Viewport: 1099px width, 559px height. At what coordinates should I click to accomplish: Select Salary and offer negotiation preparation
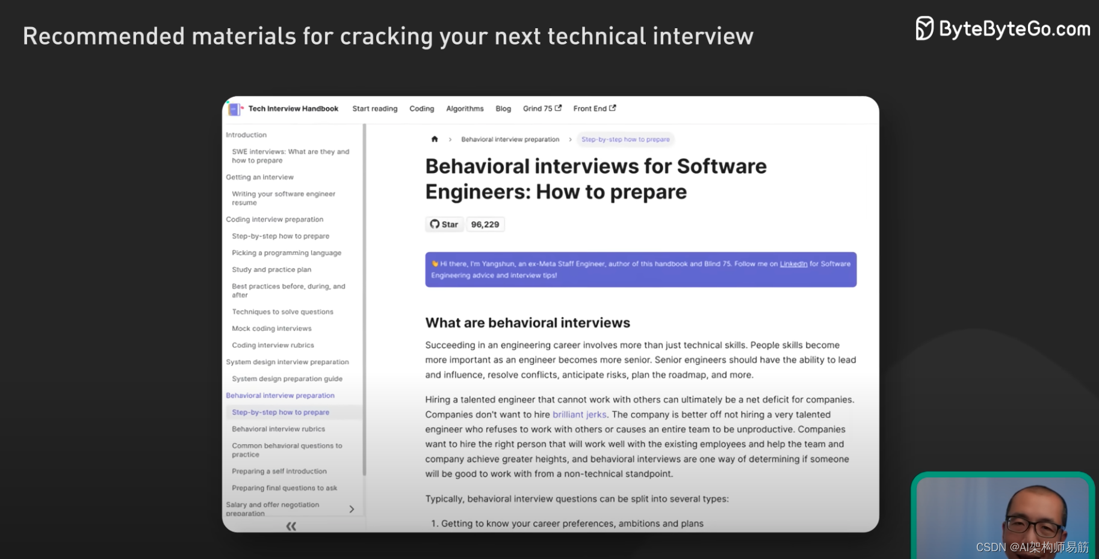click(x=273, y=509)
